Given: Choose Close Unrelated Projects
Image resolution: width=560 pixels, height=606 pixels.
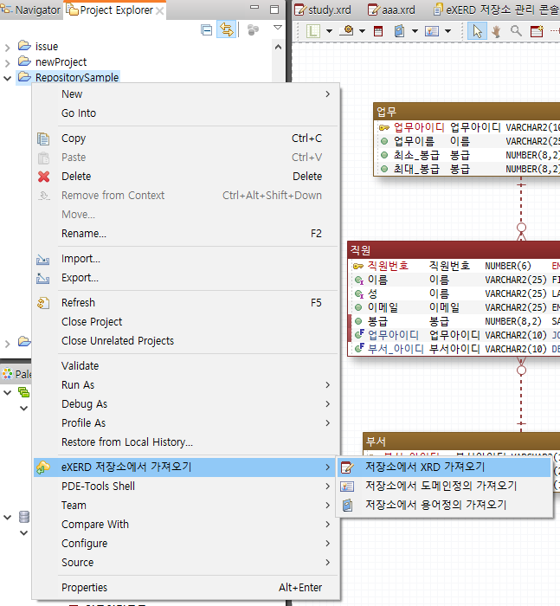Looking at the screenshot, I should click(x=186, y=340).
